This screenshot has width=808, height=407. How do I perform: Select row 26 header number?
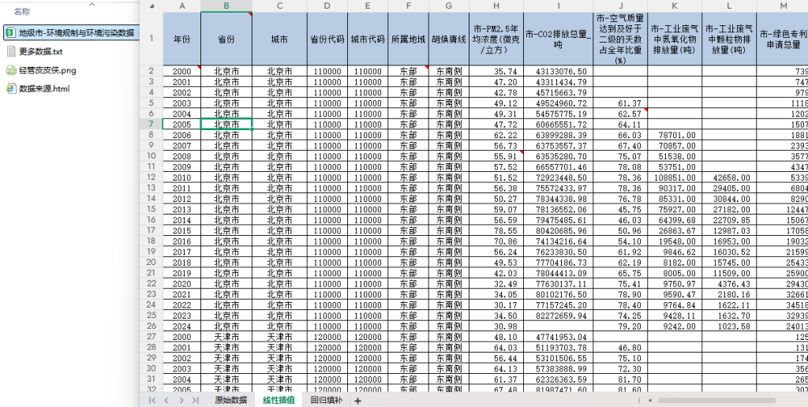click(x=151, y=326)
